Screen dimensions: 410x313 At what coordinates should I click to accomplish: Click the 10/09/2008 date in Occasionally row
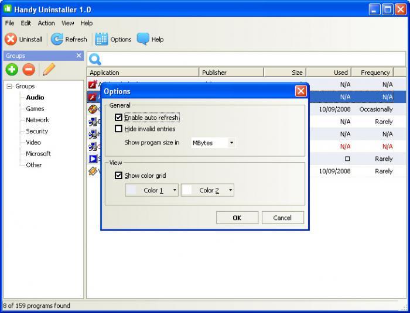click(x=334, y=109)
